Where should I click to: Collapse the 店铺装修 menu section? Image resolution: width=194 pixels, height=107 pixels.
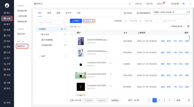tap(27, 6)
